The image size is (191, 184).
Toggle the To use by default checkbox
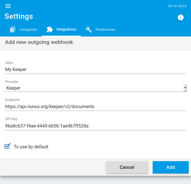(7, 146)
